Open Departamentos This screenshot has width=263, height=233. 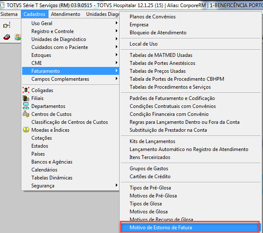[70, 106]
